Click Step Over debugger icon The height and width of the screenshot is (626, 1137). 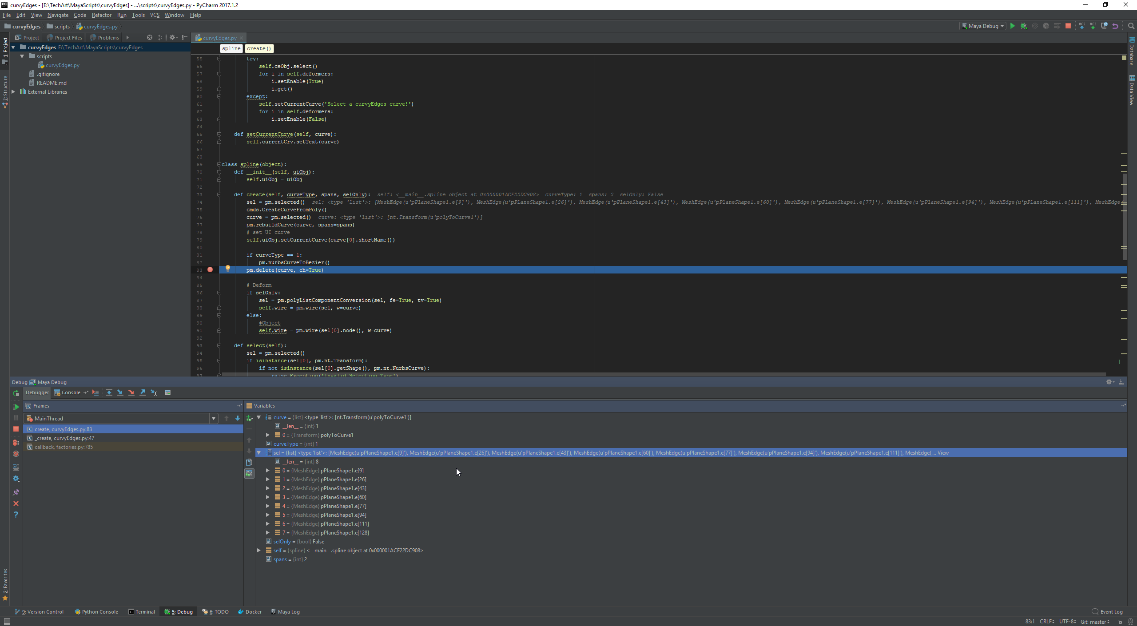[109, 392]
